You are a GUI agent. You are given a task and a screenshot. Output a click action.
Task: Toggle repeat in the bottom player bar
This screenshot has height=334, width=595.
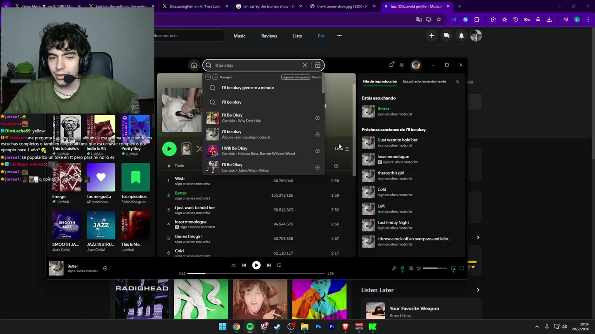click(279, 265)
